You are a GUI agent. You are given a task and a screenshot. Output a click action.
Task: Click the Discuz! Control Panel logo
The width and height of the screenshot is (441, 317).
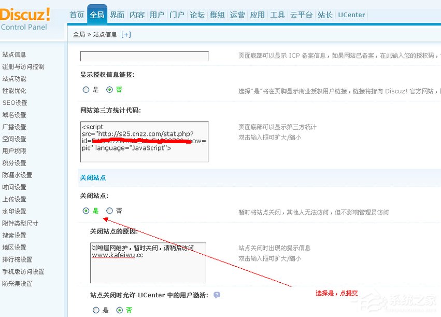[26, 16]
